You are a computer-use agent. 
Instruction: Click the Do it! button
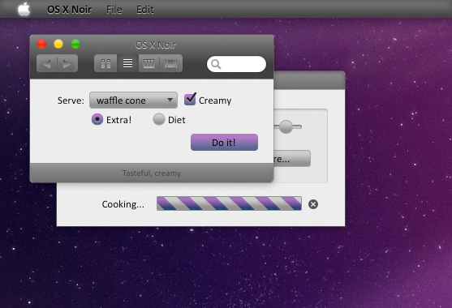[224, 142]
